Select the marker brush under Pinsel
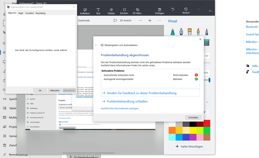The height and width of the screenshot is (158, 259). click(173, 32)
